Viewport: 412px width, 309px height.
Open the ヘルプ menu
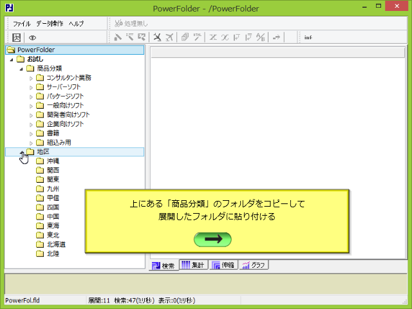click(x=76, y=24)
